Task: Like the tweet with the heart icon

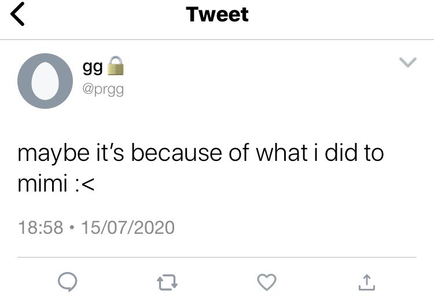Action: [267, 282]
